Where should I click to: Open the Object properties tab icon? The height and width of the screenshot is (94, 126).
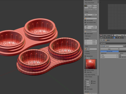click(x=111, y=38)
